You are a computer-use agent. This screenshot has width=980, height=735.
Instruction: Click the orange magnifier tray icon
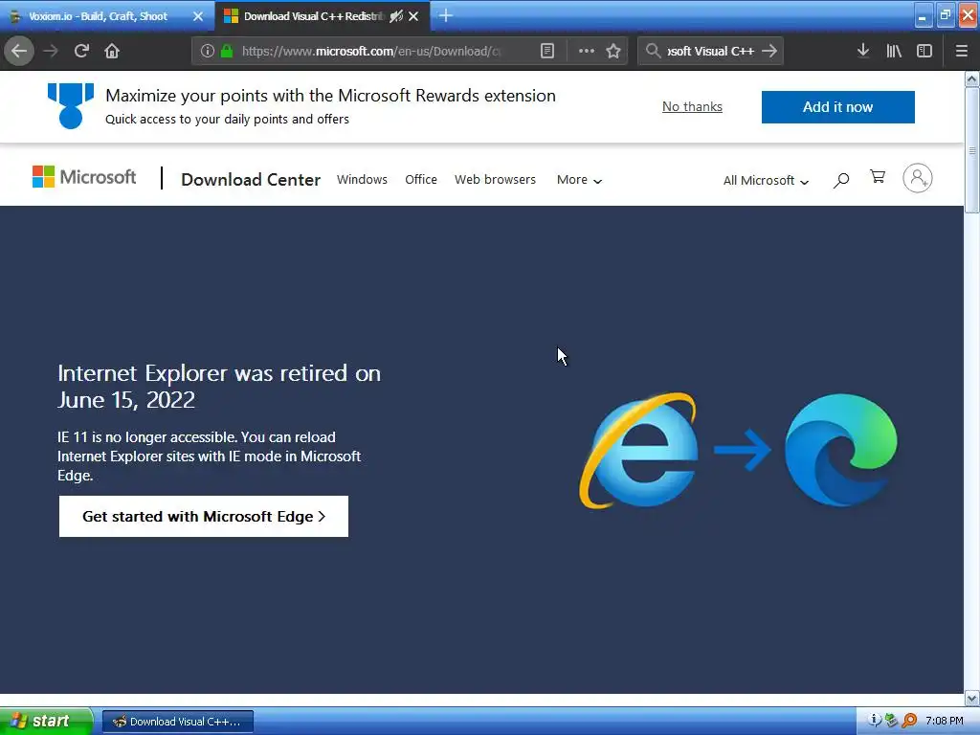click(909, 721)
